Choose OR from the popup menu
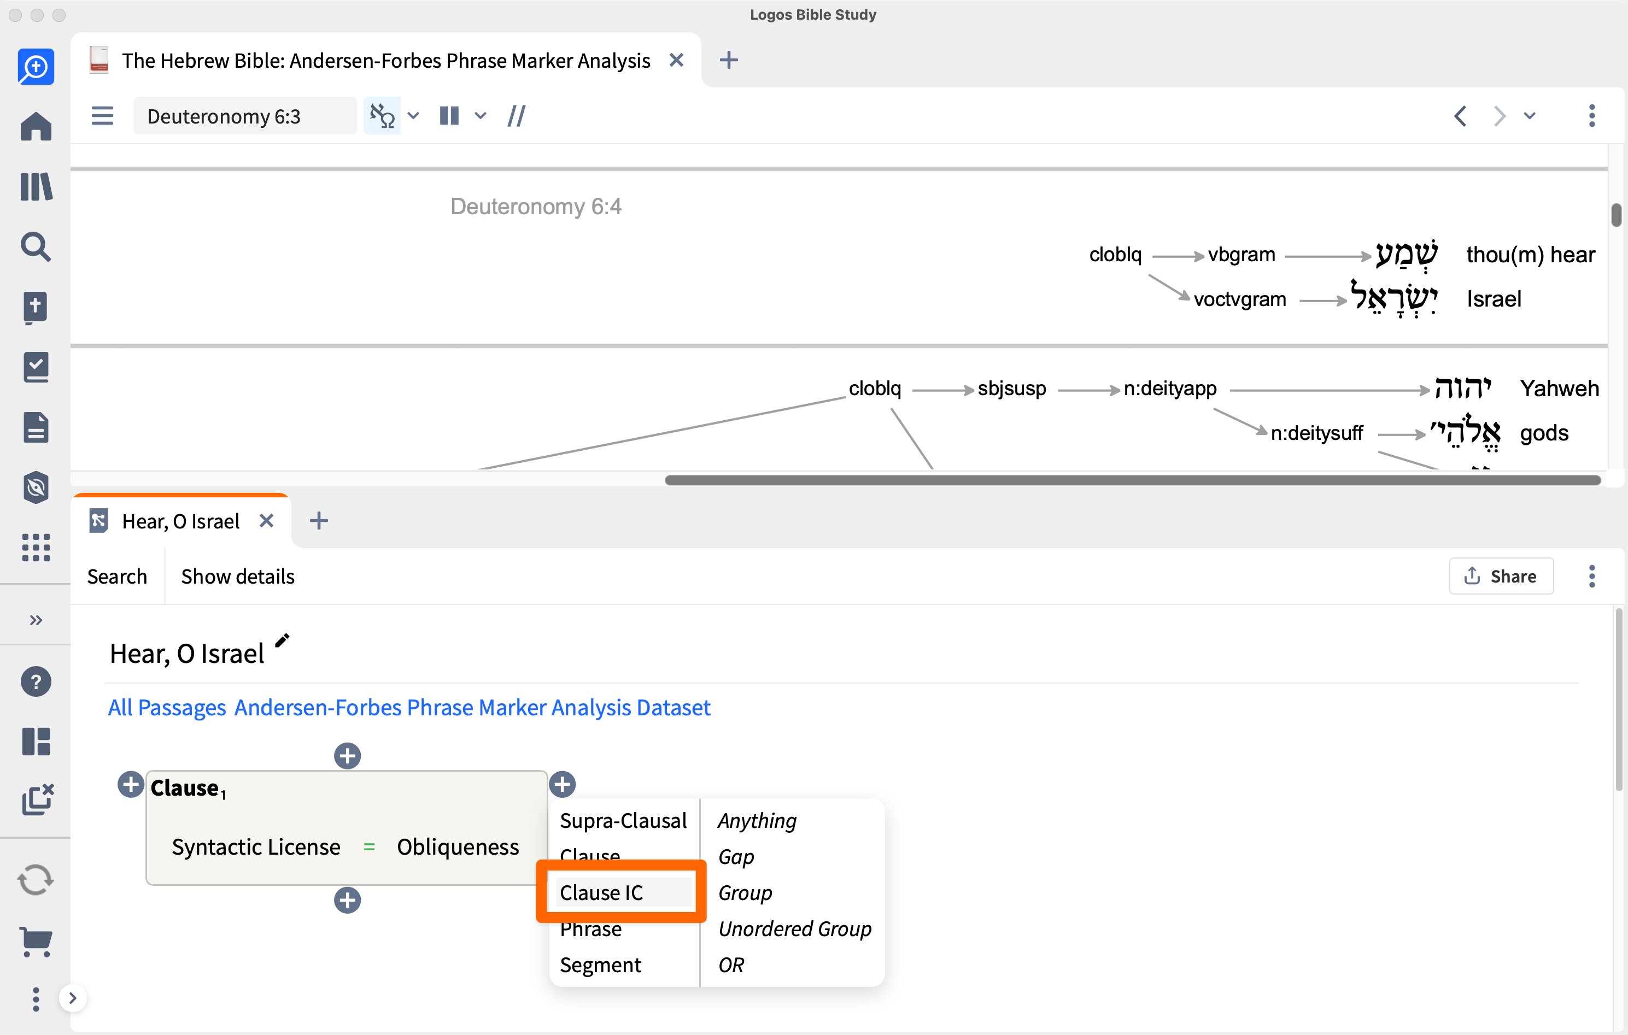Image resolution: width=1628 pixels, height=1035 pixels. [731, 965]
